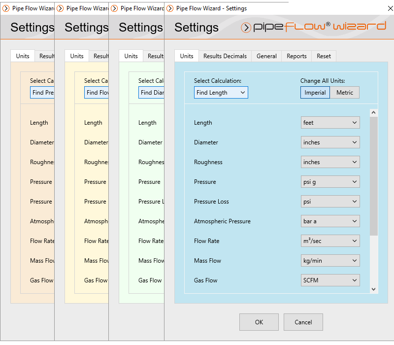Screen dimensions: 394x345
Task: Click the title bar app icon of the yellow settings window
Action: [x=60, y=8]
